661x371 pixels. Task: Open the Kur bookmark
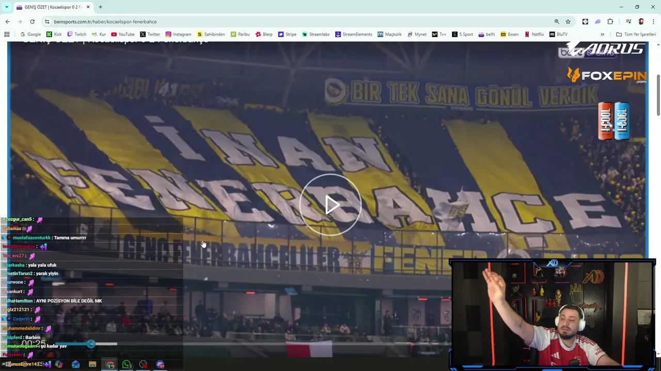[x=99, y=35]
